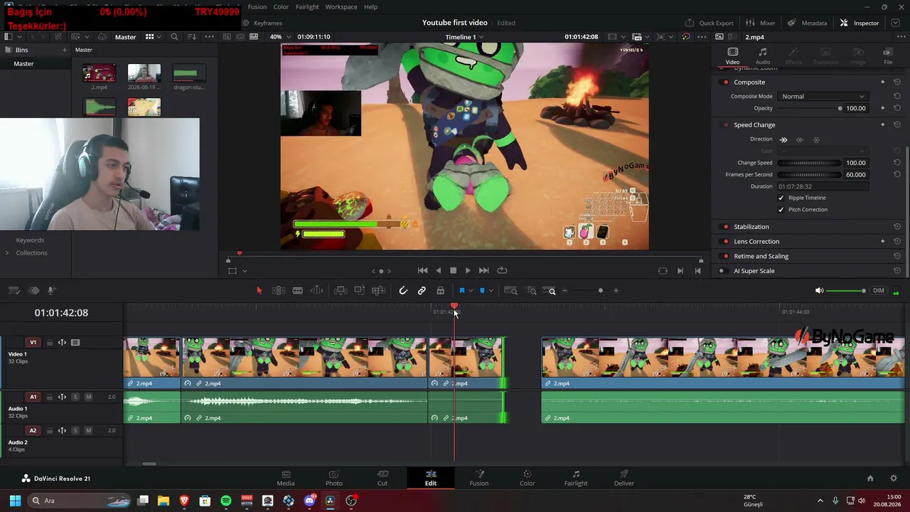The image size is (910, 512).
Task: Switch to the Fairlight page
Action: tap(576, 478)
